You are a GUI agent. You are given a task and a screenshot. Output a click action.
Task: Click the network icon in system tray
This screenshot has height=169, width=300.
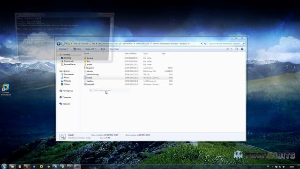pos(280,167)
